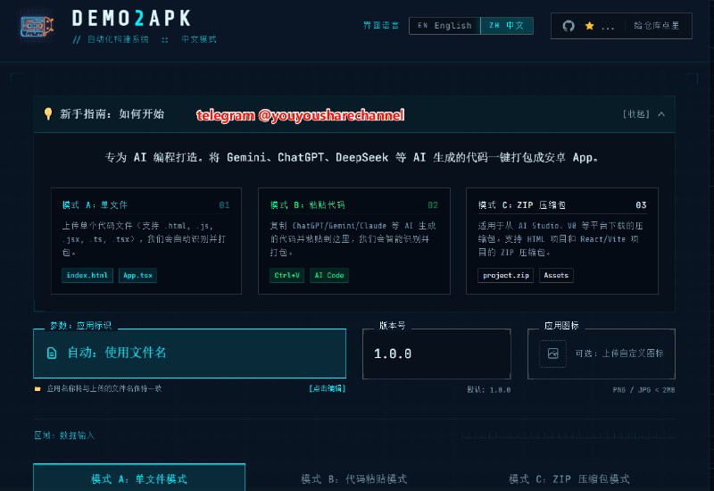Image resolution: width=714 pixels, height=491 pixels.
Task: Click the [收起] collapse label
Action: [636, 114]
